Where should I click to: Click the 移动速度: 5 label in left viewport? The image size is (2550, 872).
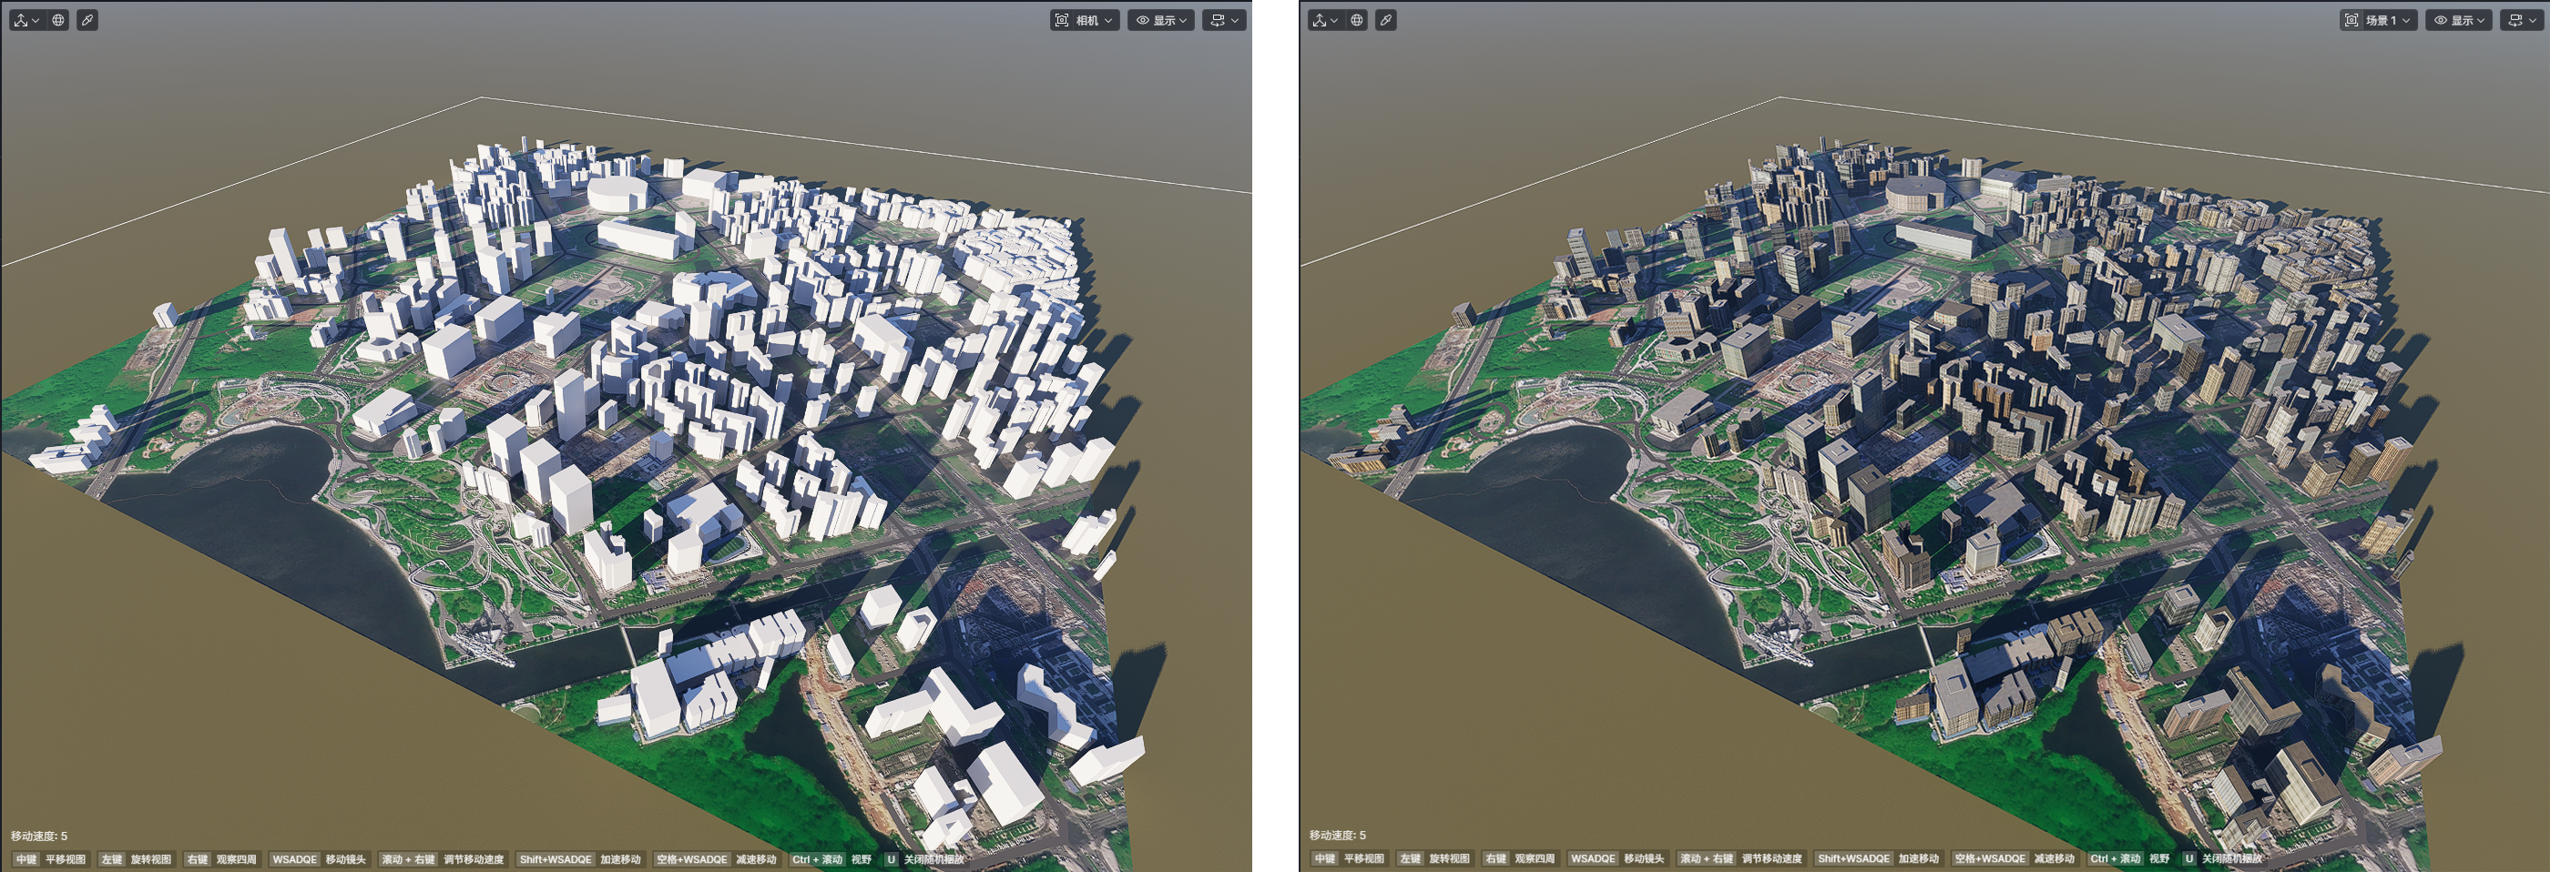coord(39,837)
